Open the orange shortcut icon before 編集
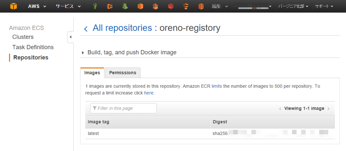 (201, 7)
